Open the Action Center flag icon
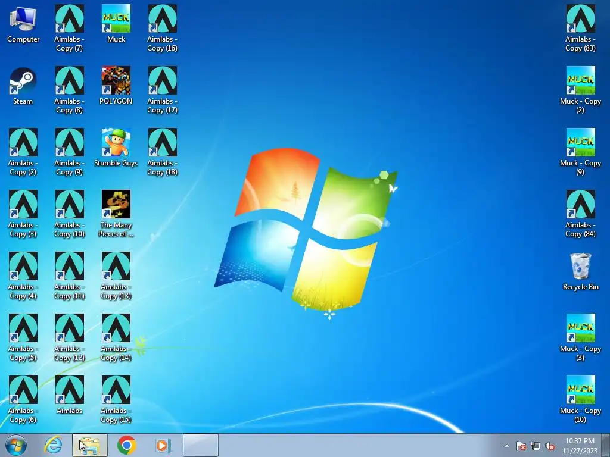 tap(521, 446)
